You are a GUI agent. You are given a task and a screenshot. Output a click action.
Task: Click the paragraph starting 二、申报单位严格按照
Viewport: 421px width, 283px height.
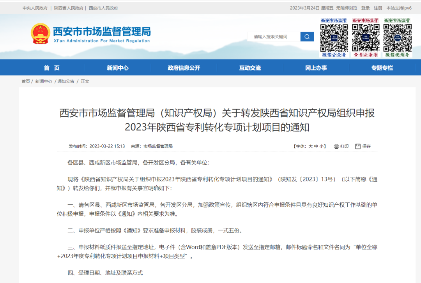coord(156,230)
